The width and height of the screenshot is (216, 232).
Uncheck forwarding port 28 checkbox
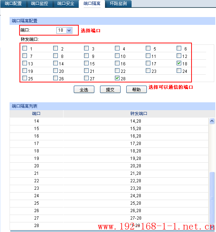117,78
